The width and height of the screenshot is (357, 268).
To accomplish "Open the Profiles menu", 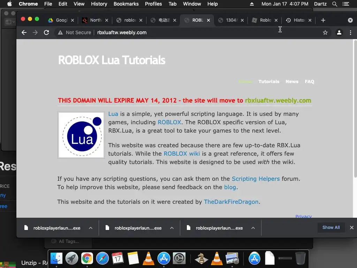I will point(153,4).
